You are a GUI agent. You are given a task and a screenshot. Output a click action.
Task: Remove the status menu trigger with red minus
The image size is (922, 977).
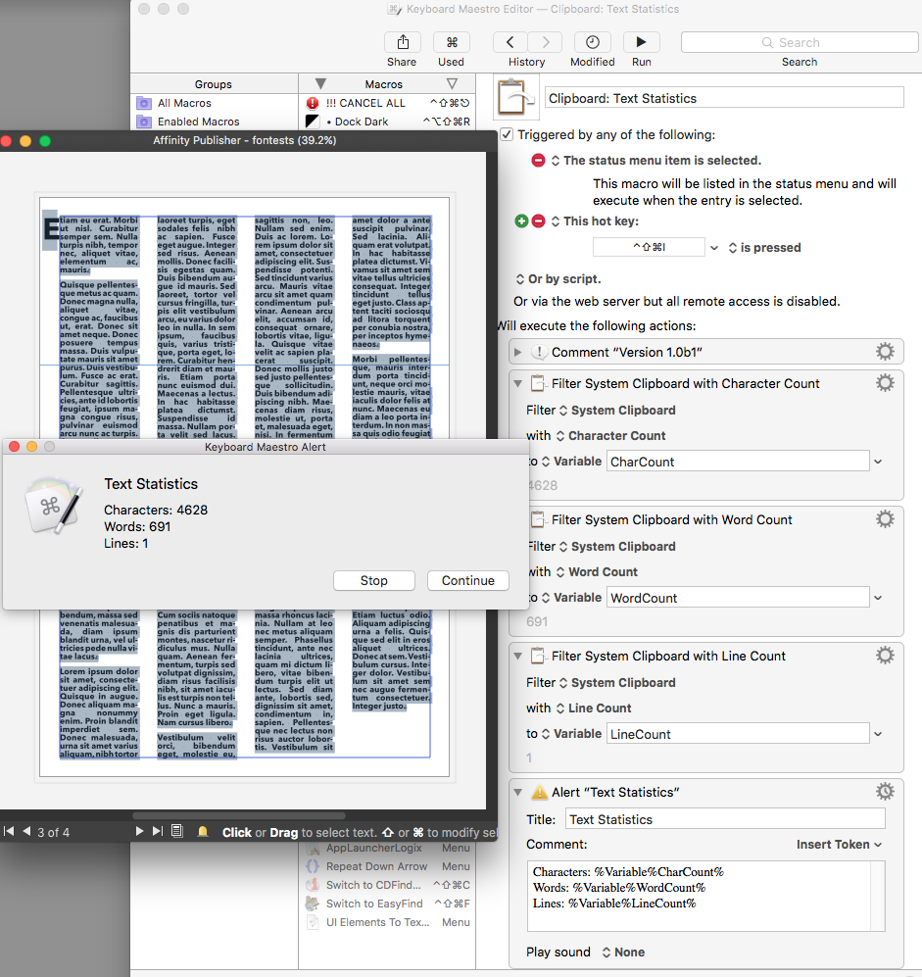coord(538,161)
